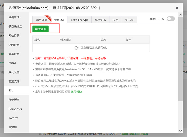The image size is (187, 137).
Task: Click the green 申请证书 button
Action: click(40, 29)
